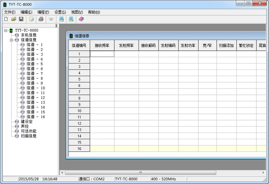Click the globe icon beside 可选功能

(17, 131)
